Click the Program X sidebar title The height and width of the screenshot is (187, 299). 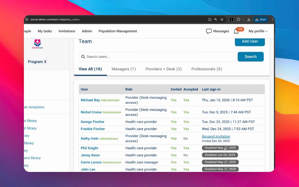pyautogui.click(x=37, y=62)
